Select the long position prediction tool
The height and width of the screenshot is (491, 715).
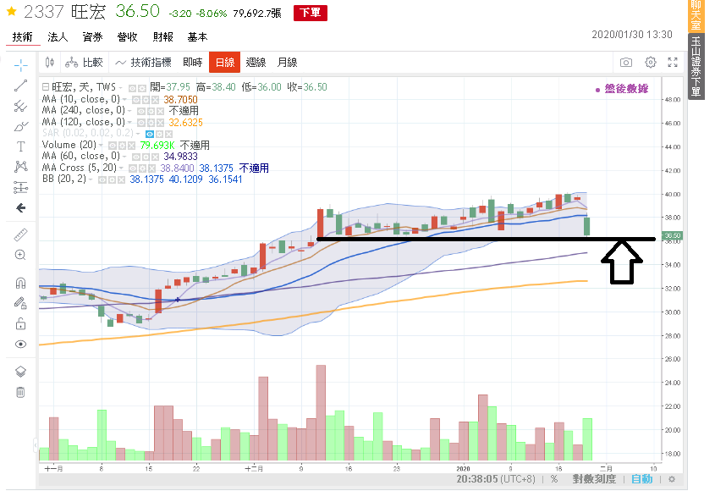pos(20,188)
